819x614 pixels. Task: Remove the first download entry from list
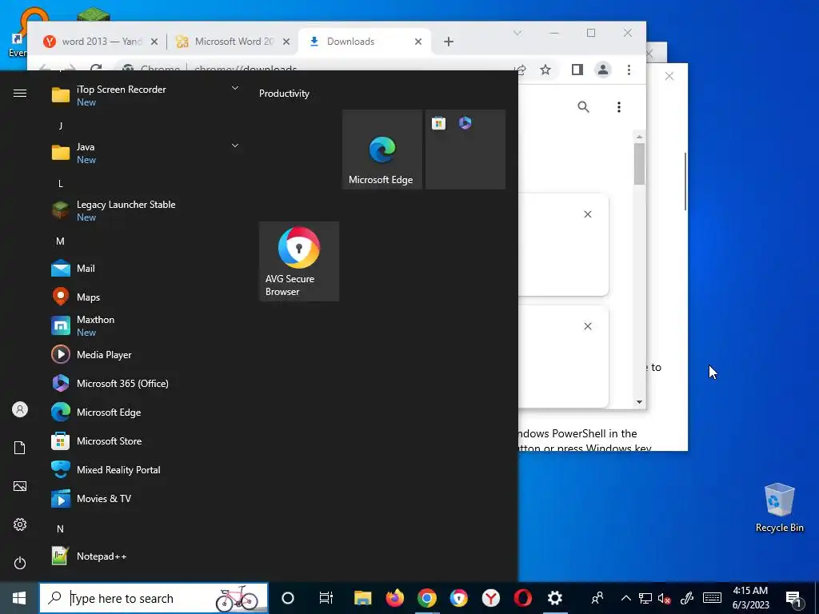(588, 214)
